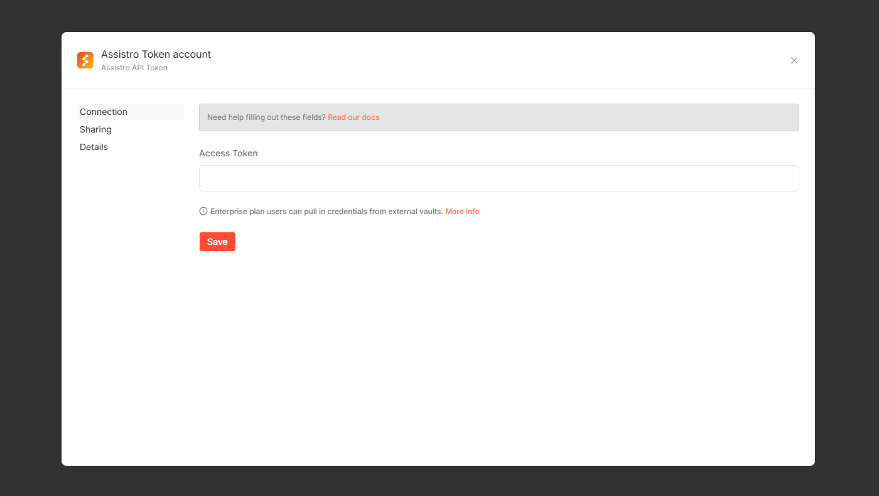Click the "Assistro Token account" title to rename
Image resolution: width=879 pixels, height=496 pixels.
156,55
